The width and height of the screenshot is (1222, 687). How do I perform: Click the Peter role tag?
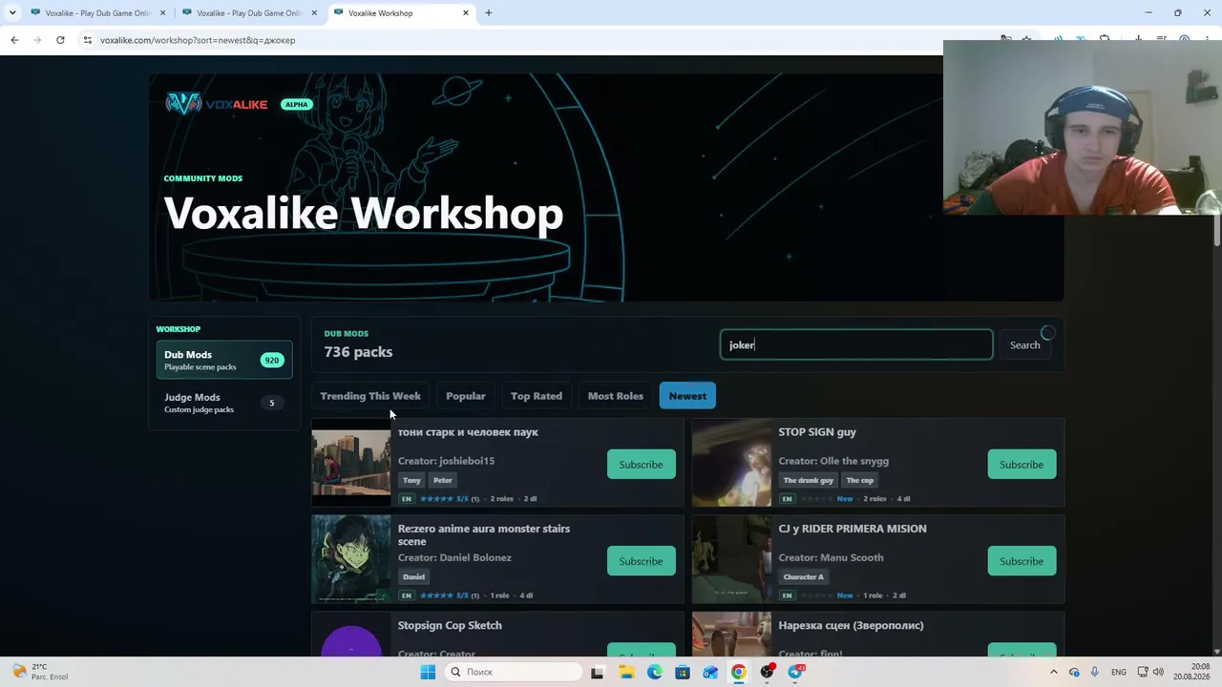443,480
